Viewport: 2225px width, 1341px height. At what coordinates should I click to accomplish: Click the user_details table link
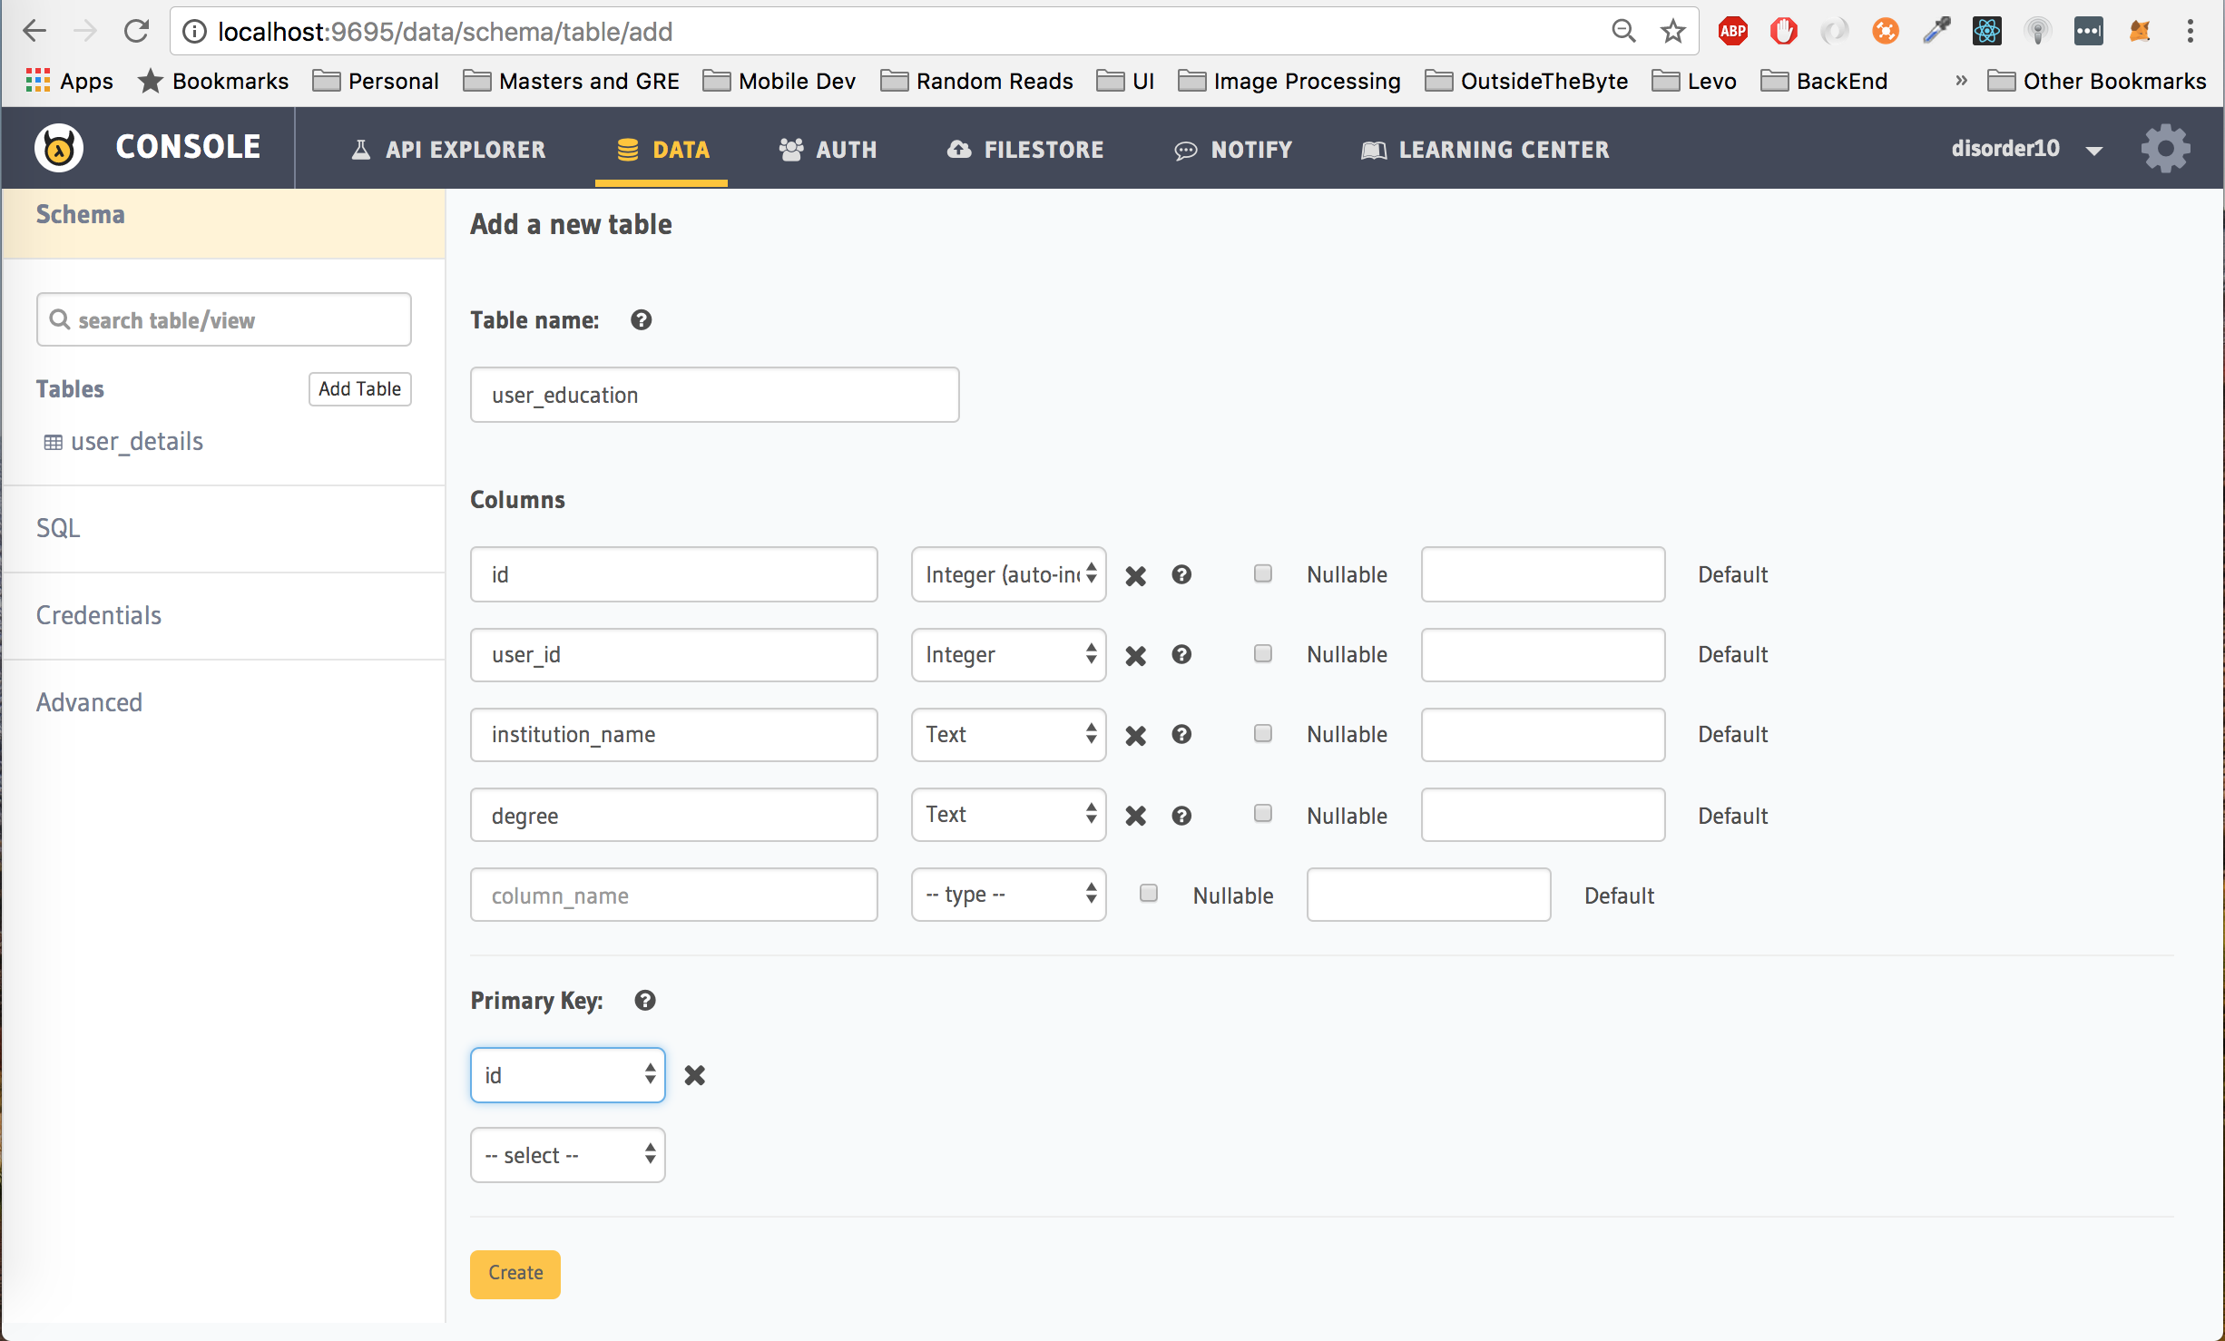tap(137, 442)
